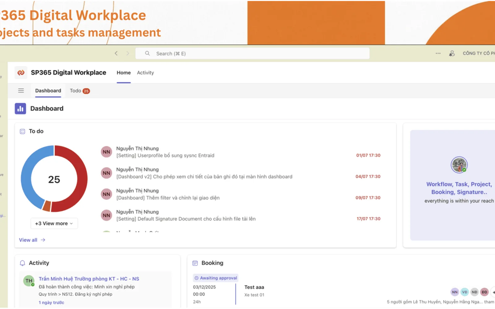Image resolution: width=495 pixels, height=309 pixels.
Task: Click the Booking calendar icon
Action: pos(195,263)
